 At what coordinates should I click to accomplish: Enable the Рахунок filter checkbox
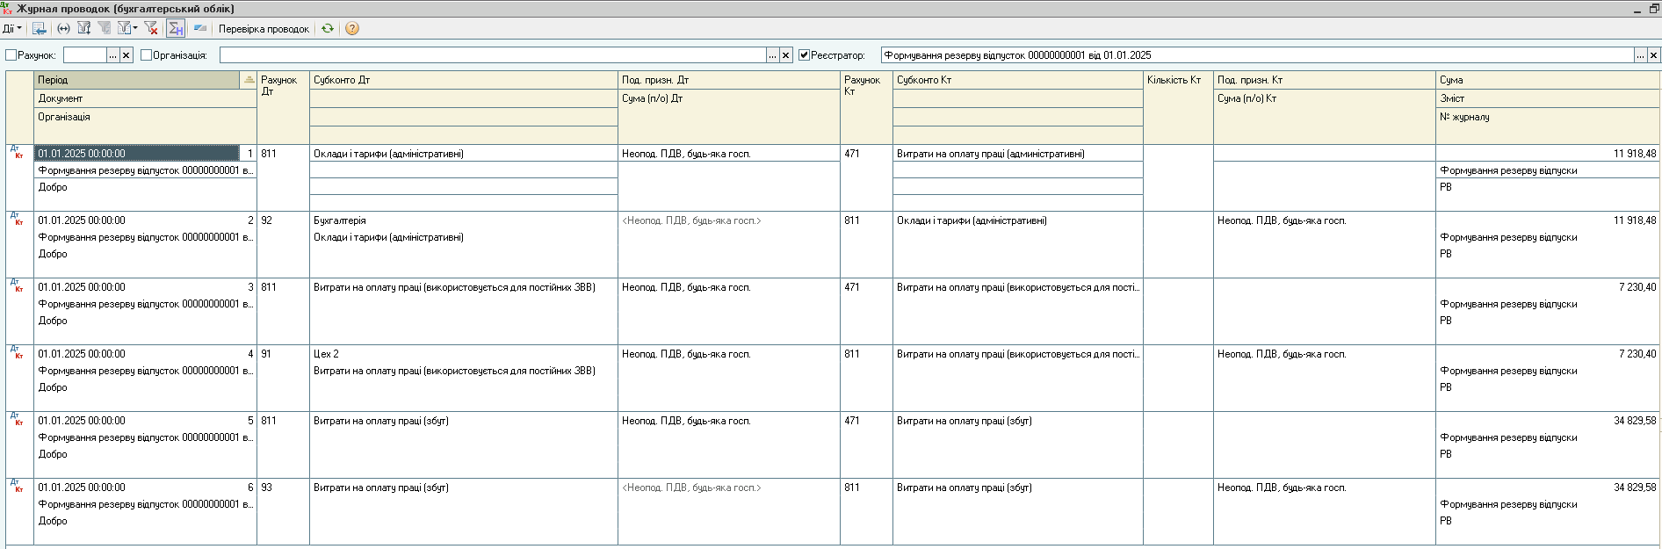click(11, 55)
